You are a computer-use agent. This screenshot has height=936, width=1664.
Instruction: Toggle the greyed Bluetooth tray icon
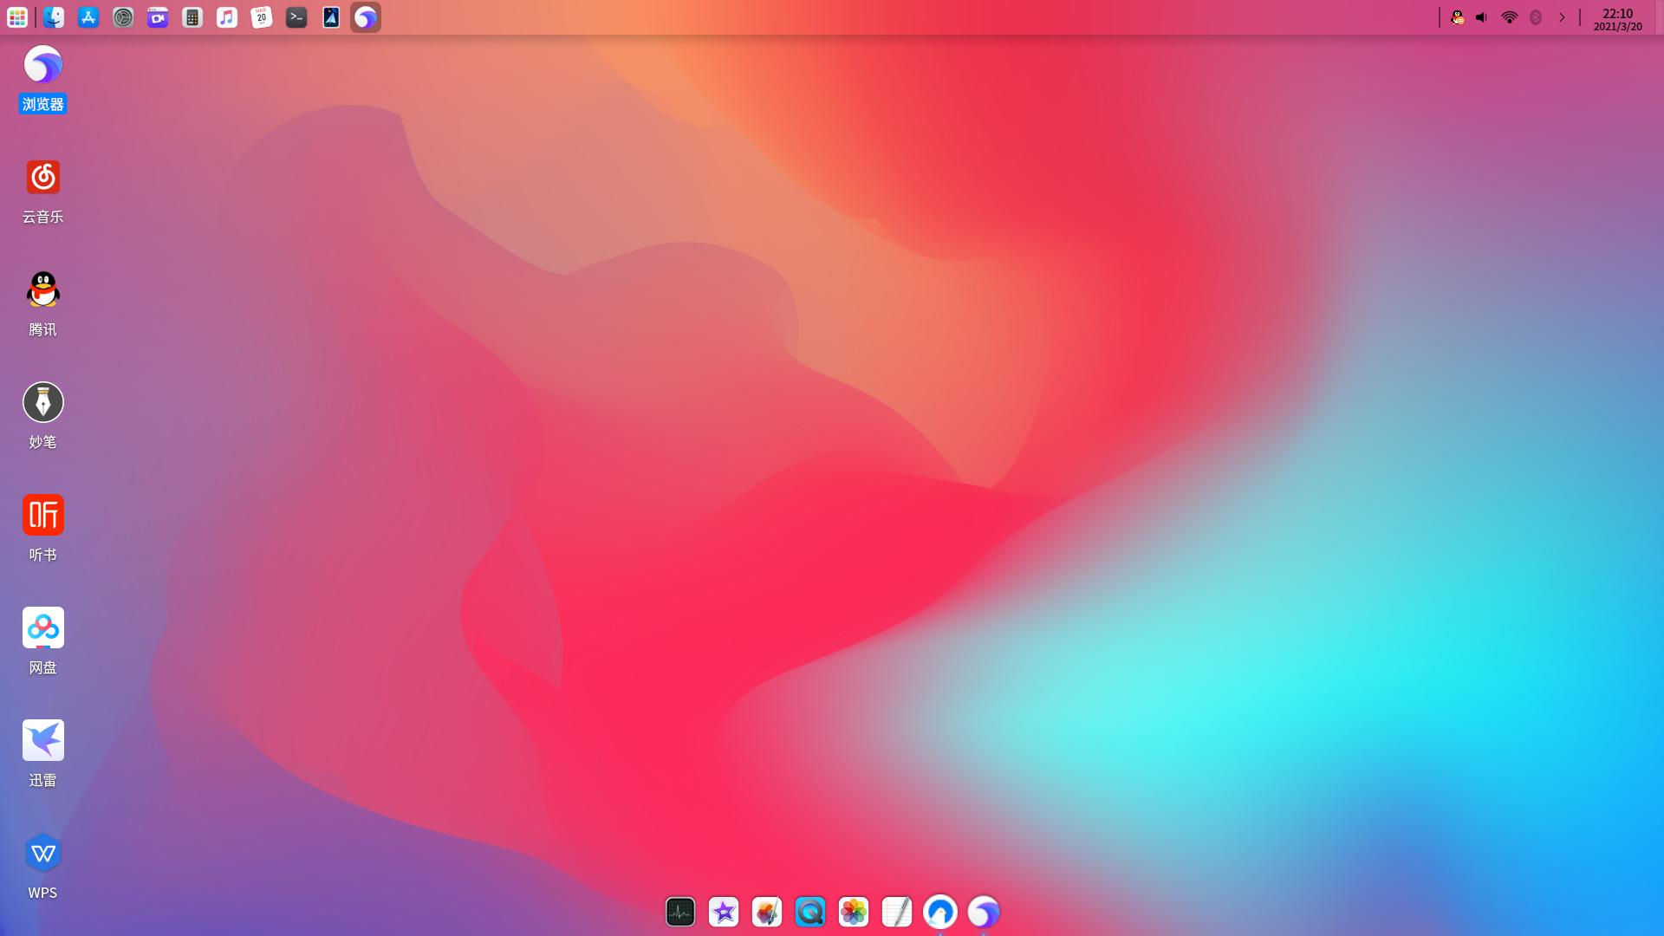1536,17
